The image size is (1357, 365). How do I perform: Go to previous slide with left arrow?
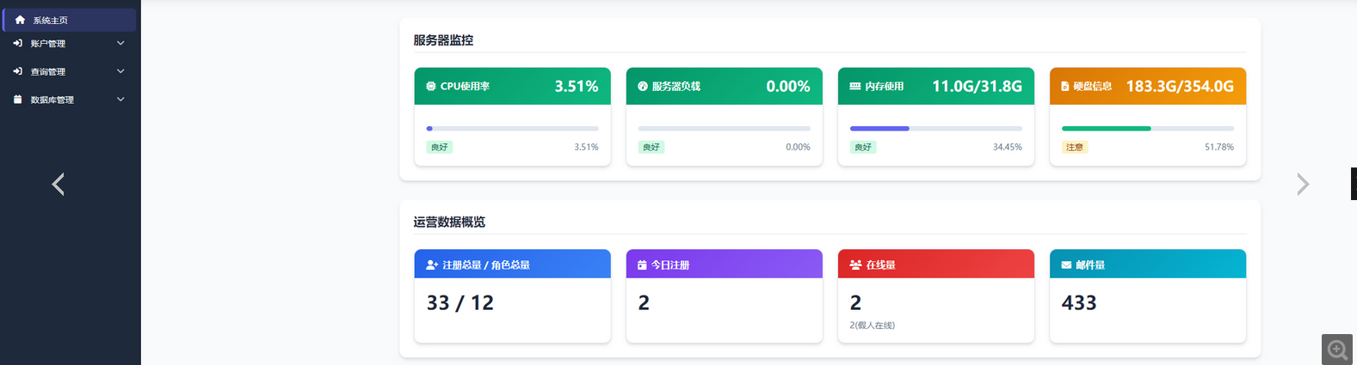point(58,185)
